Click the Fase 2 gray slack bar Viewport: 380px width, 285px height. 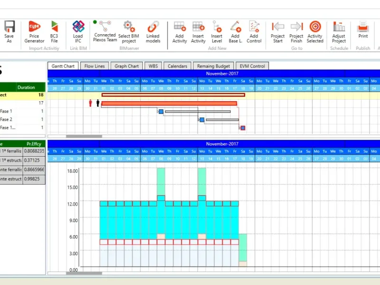pyautogui.click(x=222, y=120)
